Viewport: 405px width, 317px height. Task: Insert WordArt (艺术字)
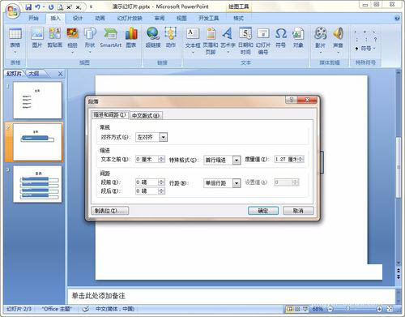coord(228,41)
